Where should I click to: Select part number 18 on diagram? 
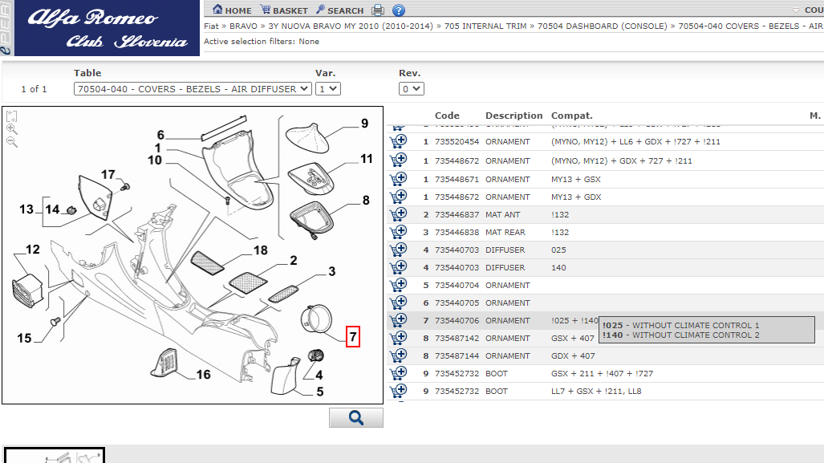[261, 250]
